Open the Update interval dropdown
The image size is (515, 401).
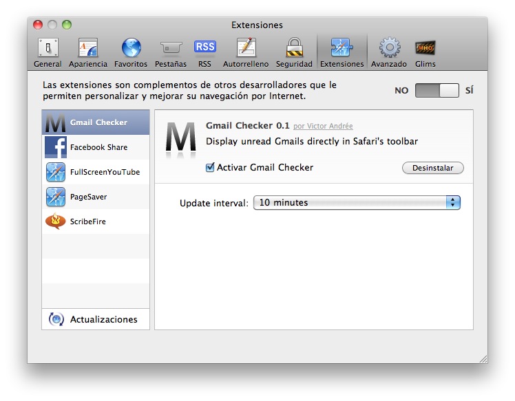click(x=357, y=202)
